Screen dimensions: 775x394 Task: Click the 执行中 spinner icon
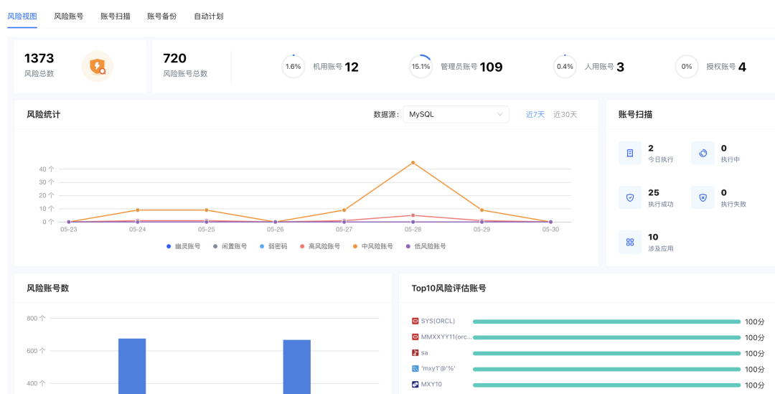703,154
